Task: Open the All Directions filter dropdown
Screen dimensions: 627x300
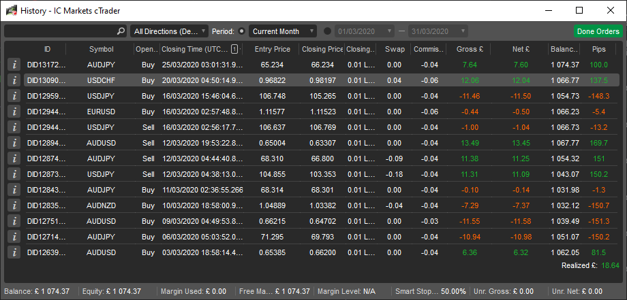Action: [169, 31]
